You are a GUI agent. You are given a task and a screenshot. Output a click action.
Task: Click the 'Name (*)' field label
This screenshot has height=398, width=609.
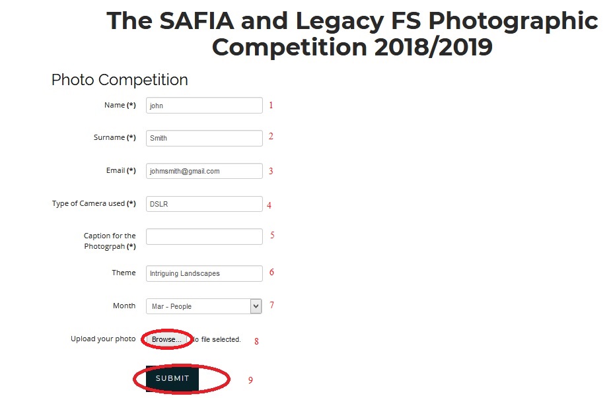[x=120, y=105]
